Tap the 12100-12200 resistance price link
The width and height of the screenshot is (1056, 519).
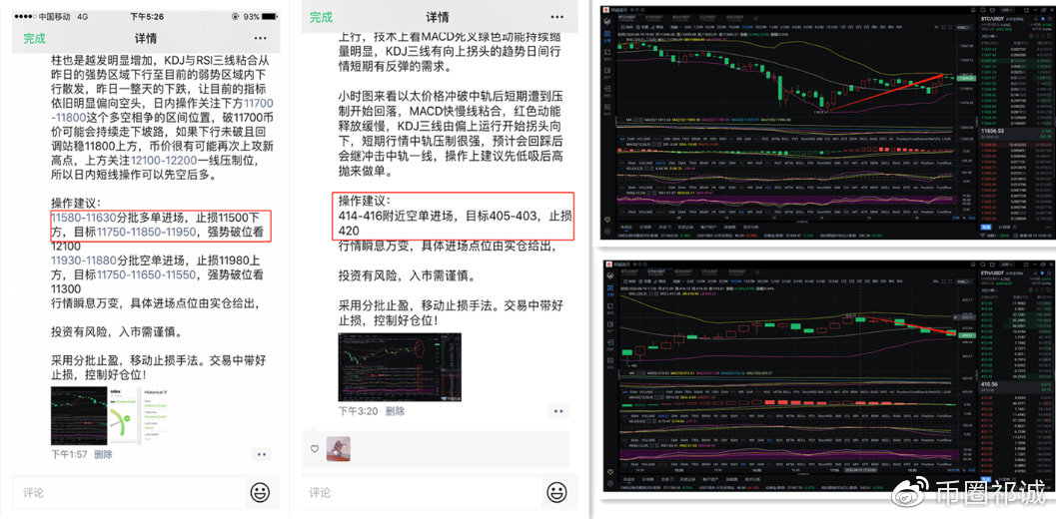[164, 162]
